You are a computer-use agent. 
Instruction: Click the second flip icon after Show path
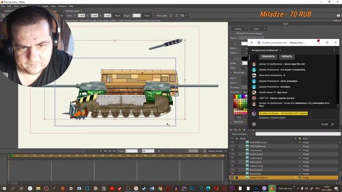[176, 15]
